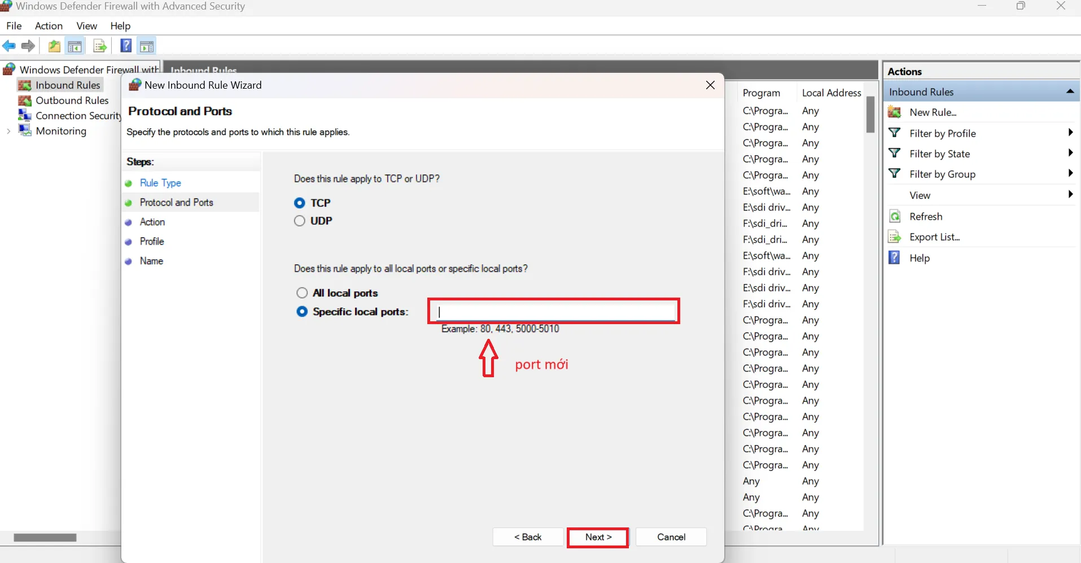
Task: Select the TCP radio button
Action: pos(300,203)
